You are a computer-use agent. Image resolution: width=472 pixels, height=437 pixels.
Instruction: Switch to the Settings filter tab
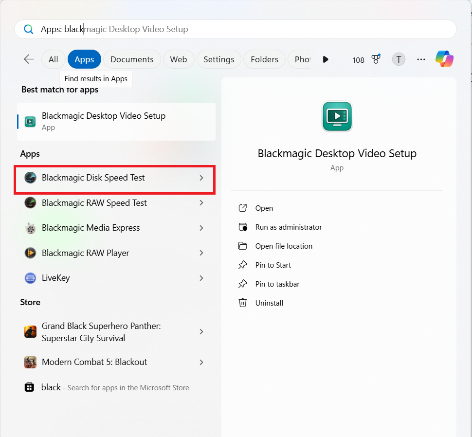coord(218,59)
